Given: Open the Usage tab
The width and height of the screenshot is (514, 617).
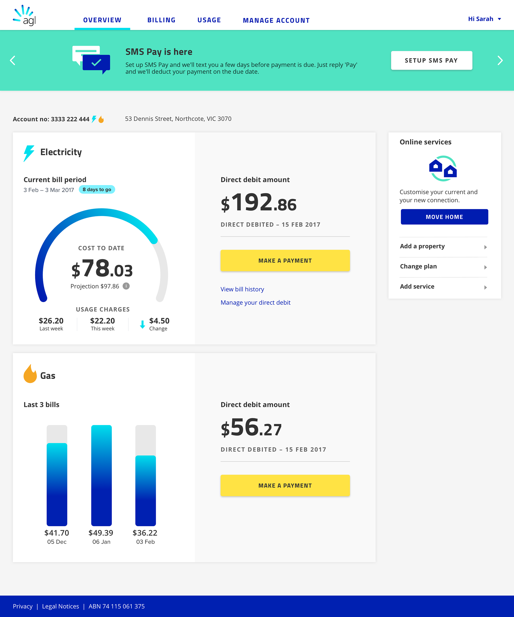Looking at the screenshot, I should pyautogui.click(x=209, y=20).
